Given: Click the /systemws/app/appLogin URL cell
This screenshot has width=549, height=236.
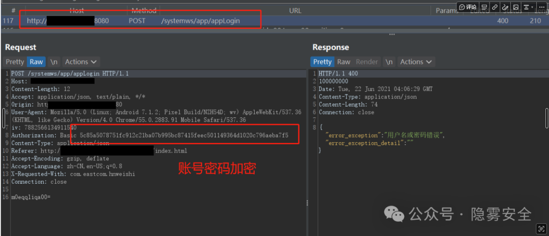Looking at the screenshot, I should pos(201,21).
